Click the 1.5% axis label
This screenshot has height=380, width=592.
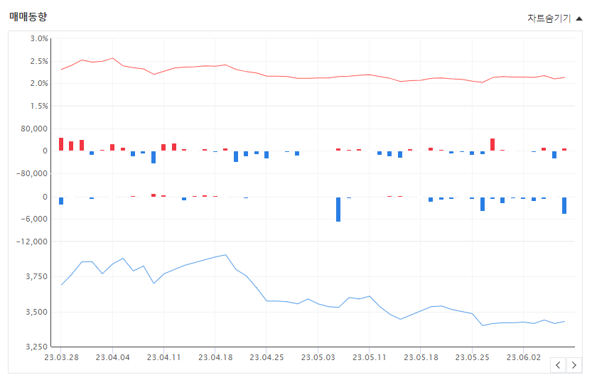(x=39, y=106)
